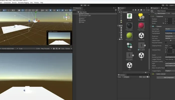
Task: Toggle scene visibility of hidden objects icon
Action: (x=62, y=10)
